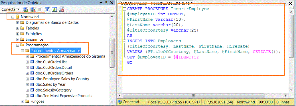Expand Procedimentos Armazenados do Sistema folder
Image resolution: width=296 pixels, height=106 pixels.
pos(27,56)
